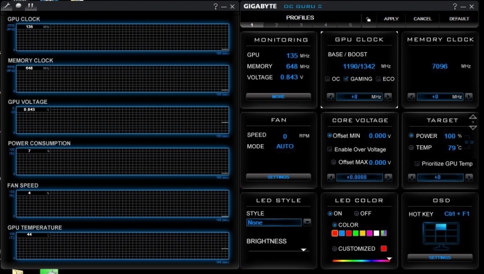Screen dimensions: 484x274
Task: Enable the ECO mode checkbox
Action: 378,79
